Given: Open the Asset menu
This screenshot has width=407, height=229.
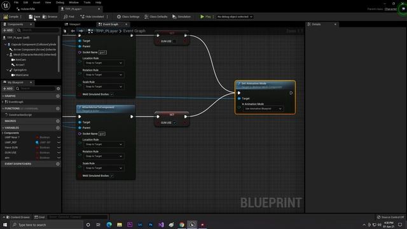Looking at the screenshot, I should point(36,3).
